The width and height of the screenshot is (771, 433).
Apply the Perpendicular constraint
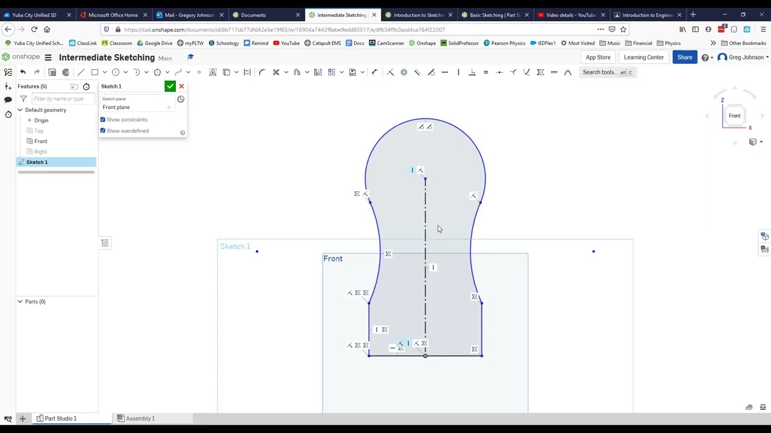point(472,72)
